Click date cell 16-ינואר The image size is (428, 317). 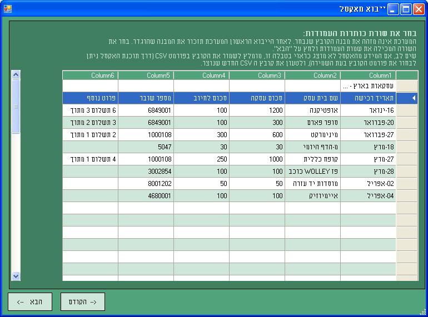pyautogui.click(x=368, y=110)
